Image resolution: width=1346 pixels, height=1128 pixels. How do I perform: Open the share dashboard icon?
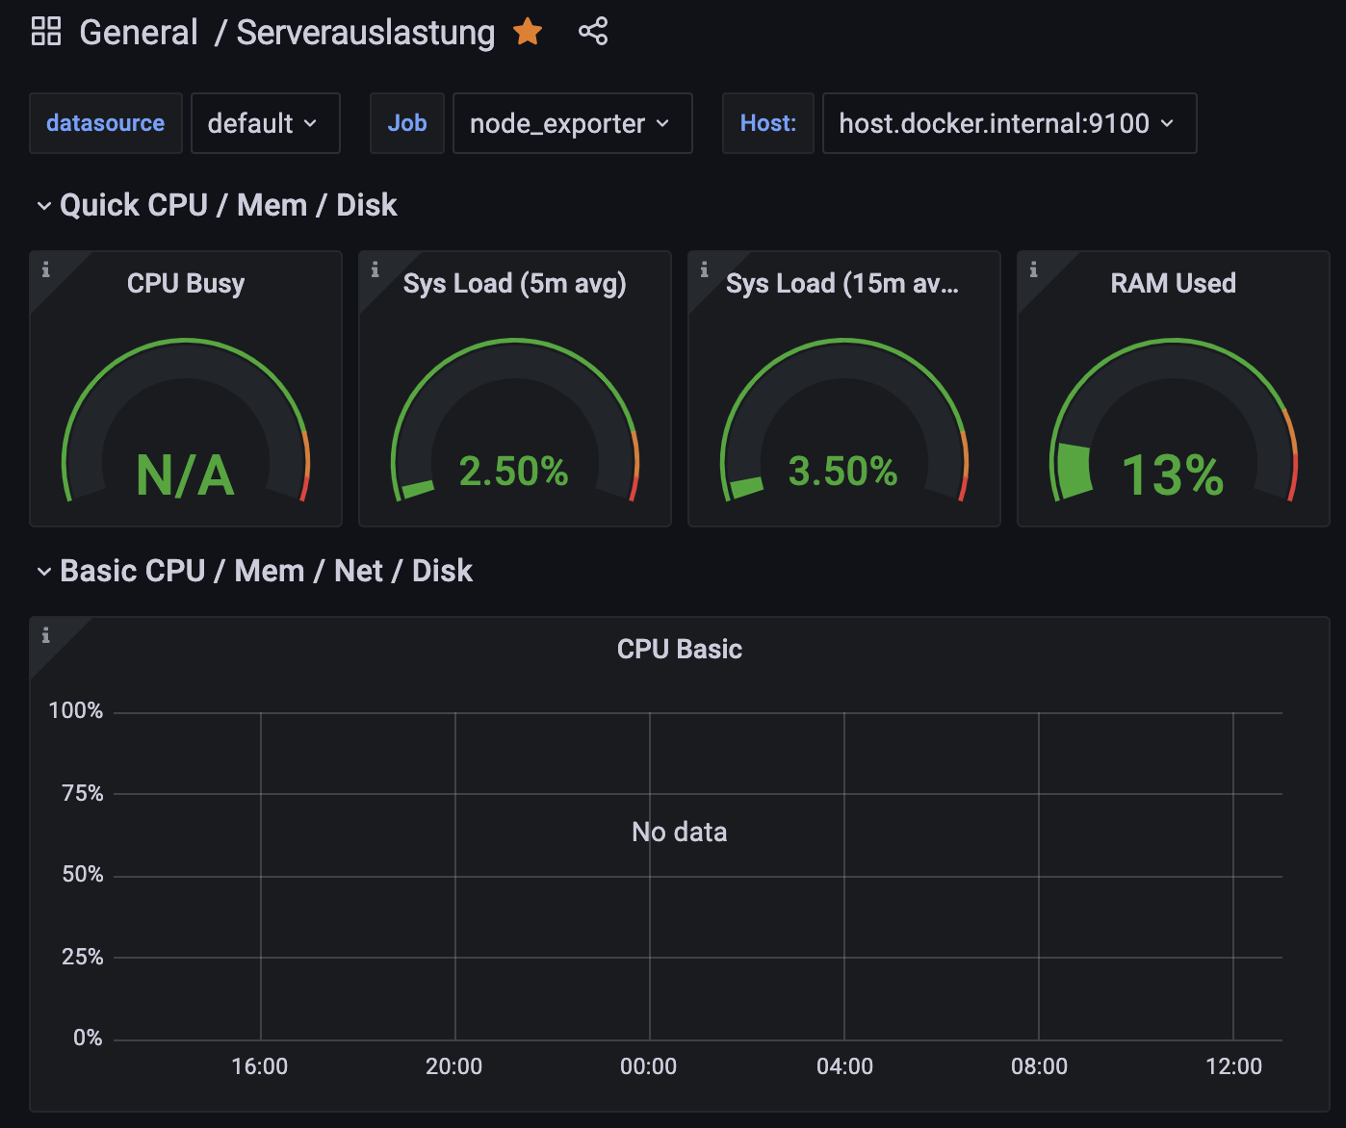tap(593, 32)
